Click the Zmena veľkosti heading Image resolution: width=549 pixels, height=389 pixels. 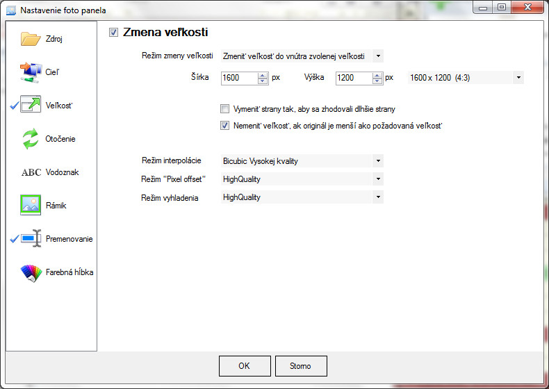click(x=165, y=32)
